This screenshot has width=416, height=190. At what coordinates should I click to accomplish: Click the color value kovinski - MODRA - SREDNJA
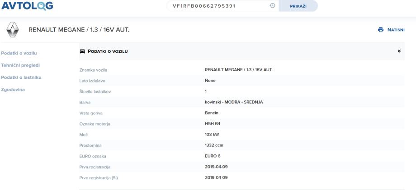(x=234, y=102)
